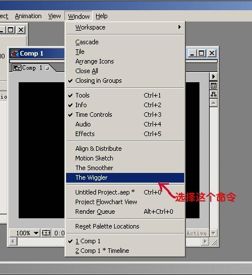This screenshot has height=275, width=252.
Task: Click the Comp 1 tab's small icon
Action: click(17, 68)
